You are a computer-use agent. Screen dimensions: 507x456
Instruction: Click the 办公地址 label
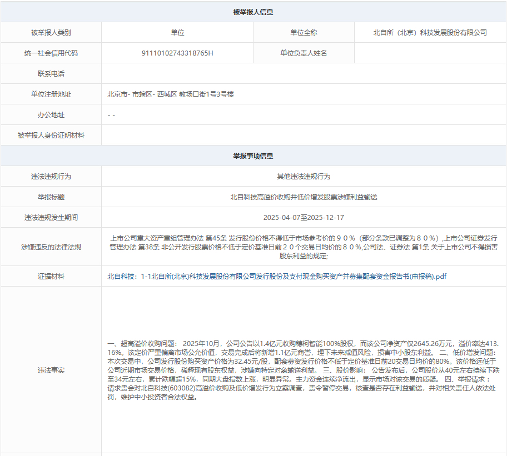tap(51, 115)
